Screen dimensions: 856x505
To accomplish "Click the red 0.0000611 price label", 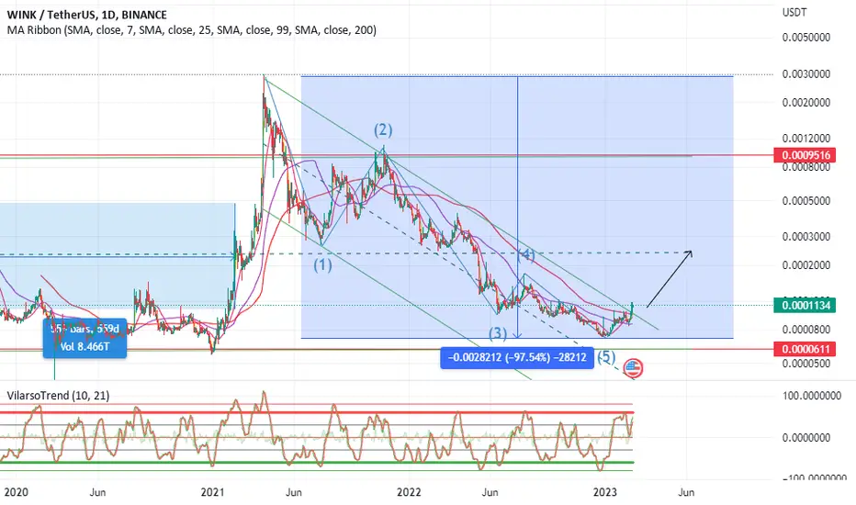I will tap(805, 349).
